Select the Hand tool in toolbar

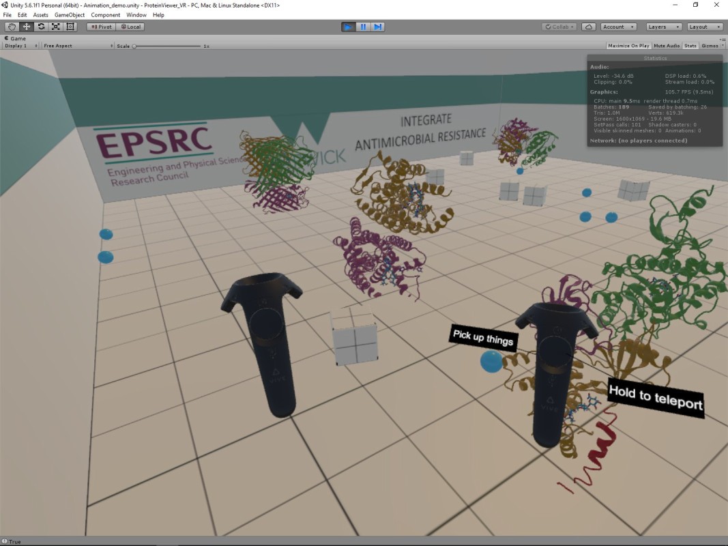(12, 27)
